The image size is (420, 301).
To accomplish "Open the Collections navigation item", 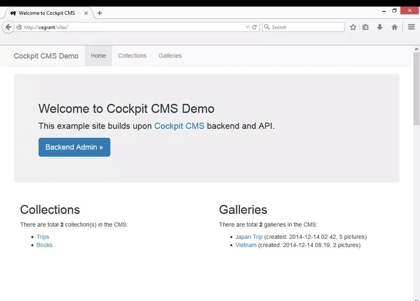I will [132, 56].
